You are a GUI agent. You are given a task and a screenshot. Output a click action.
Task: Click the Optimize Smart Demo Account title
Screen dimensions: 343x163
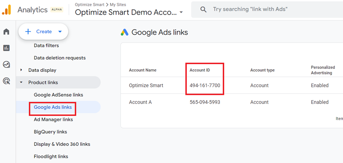click(126, 12)
